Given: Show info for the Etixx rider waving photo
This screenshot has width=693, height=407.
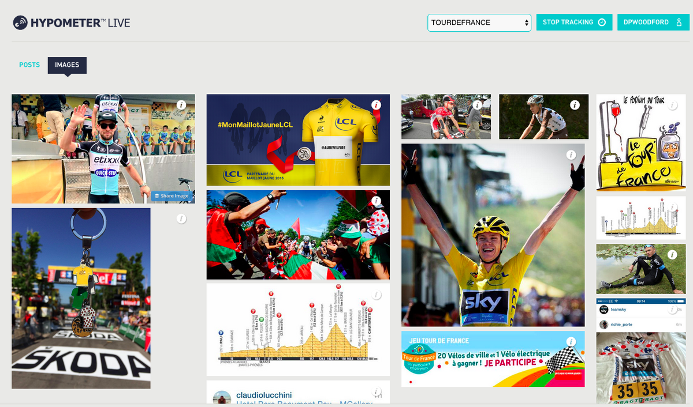Looking at the screenshot, I should click(181, 105).
